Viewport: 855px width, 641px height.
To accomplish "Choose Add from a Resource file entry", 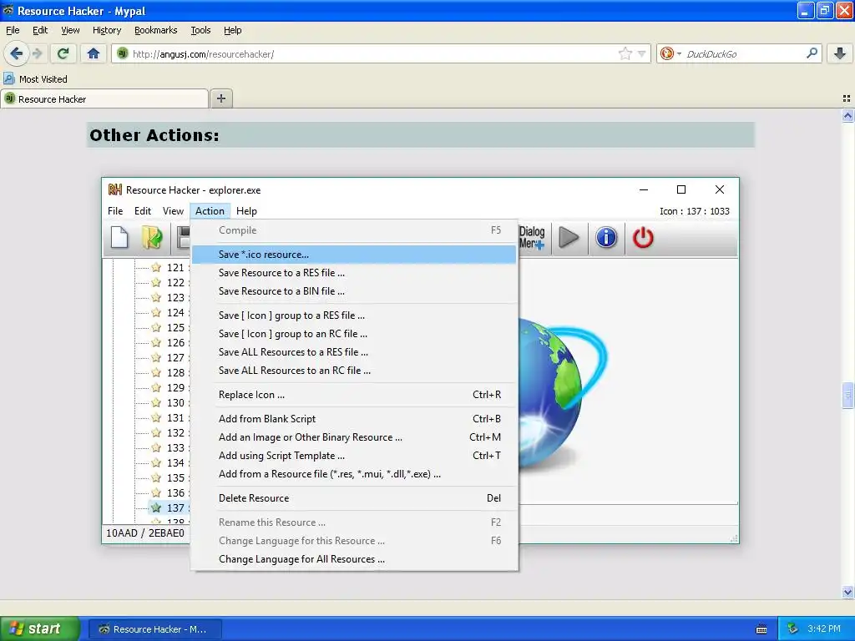I will (354, 474).
